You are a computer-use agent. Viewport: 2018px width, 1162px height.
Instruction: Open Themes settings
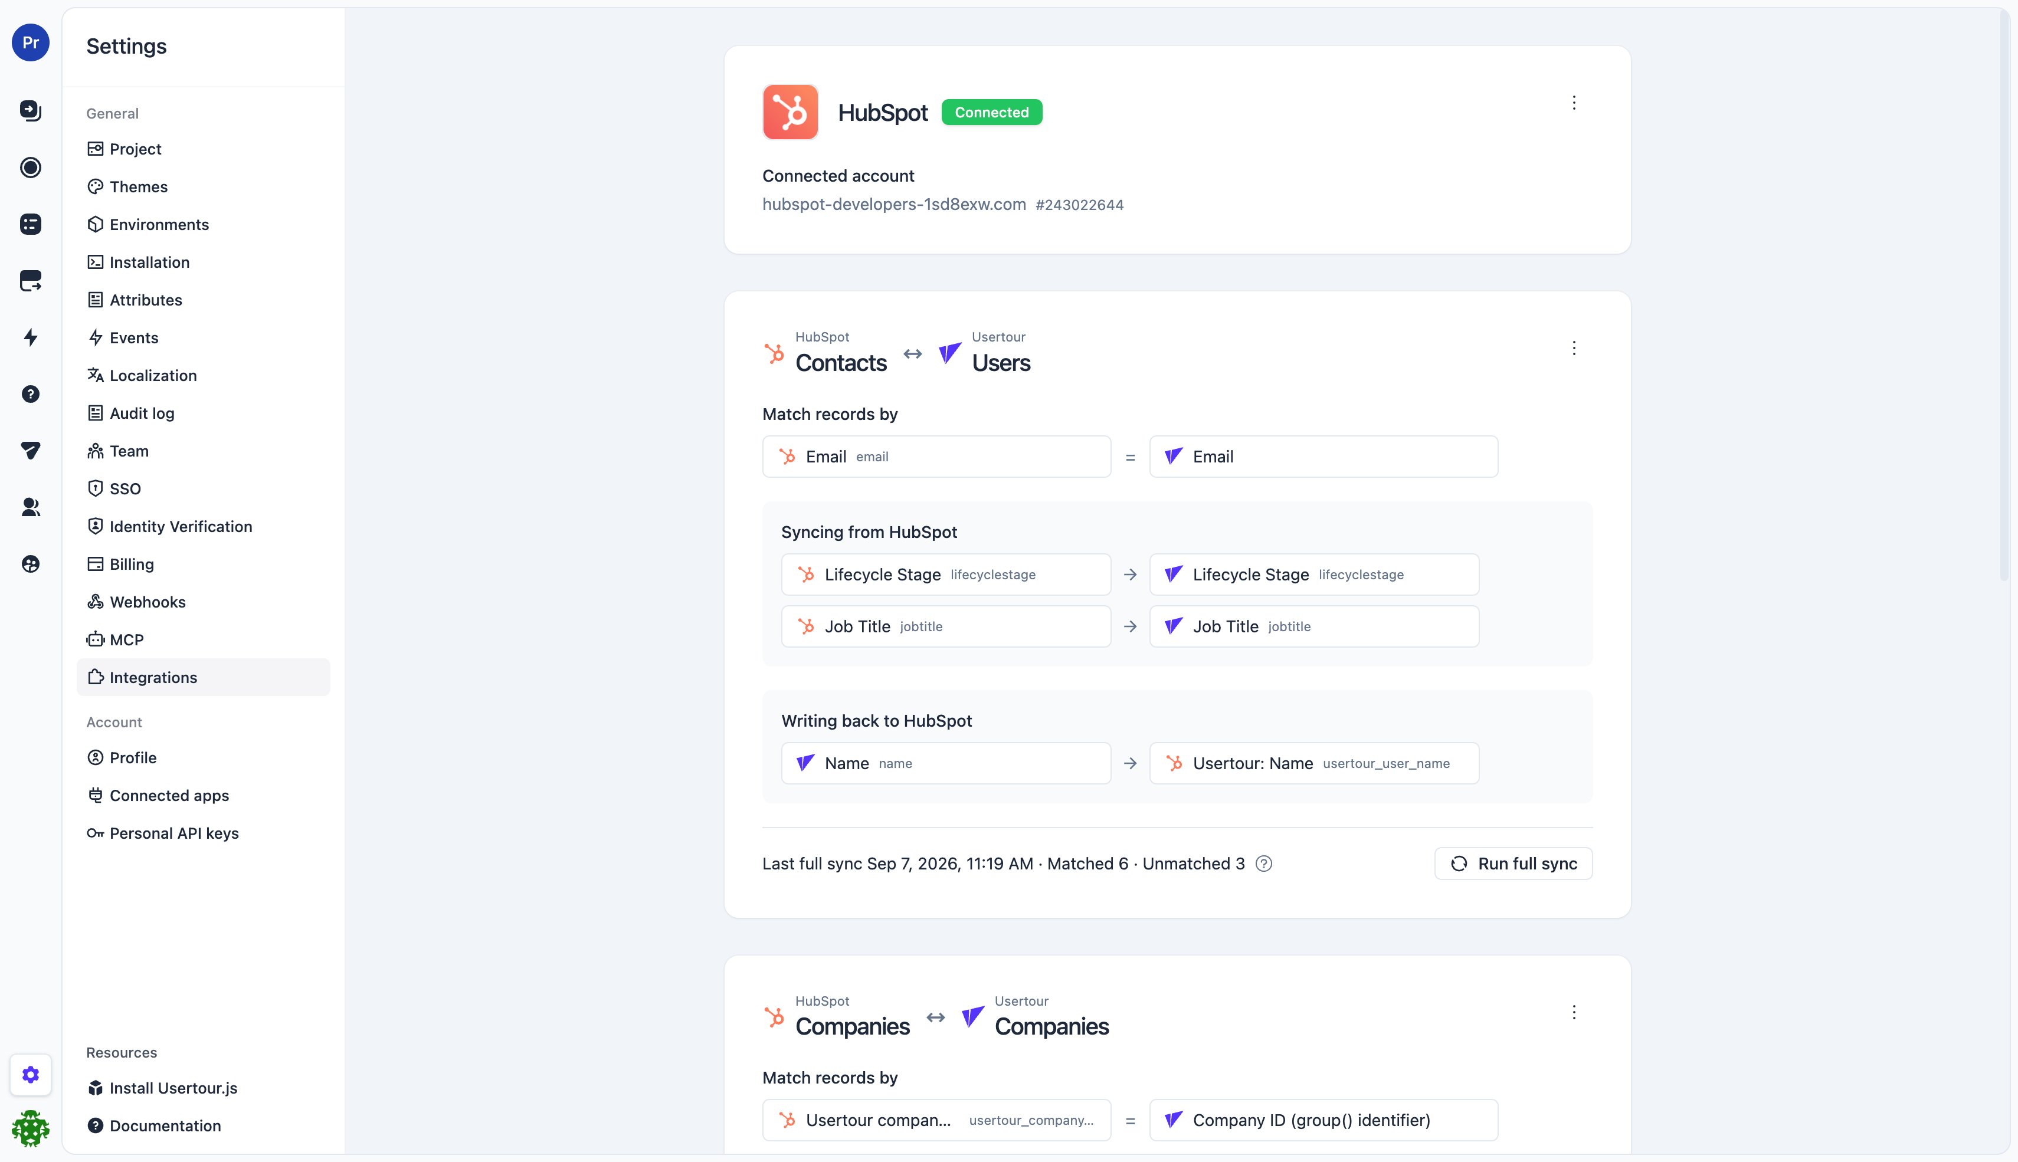pos(203,187)
